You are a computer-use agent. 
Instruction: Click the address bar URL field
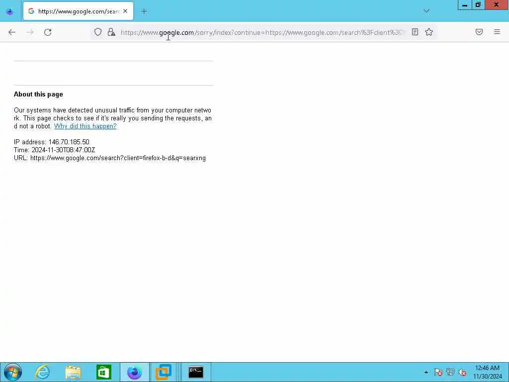tap(262, 32)
